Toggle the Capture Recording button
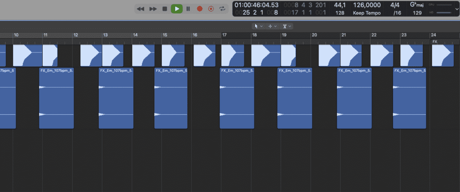This screenshot has width=460, height=192. 211,9
